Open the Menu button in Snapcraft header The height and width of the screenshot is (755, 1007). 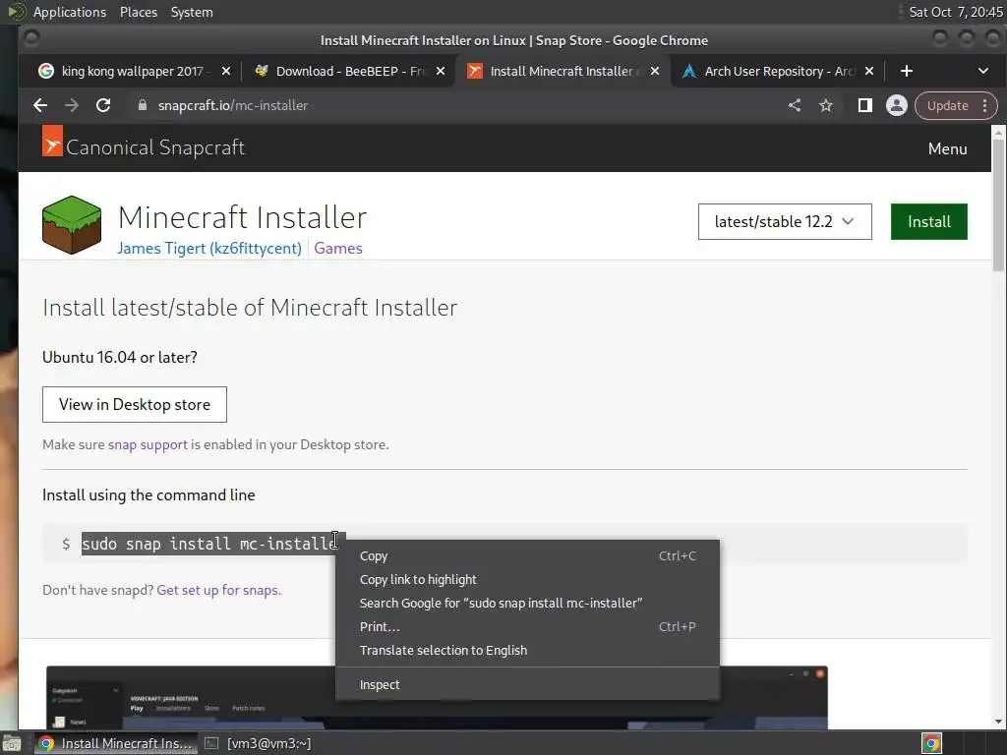click(x=947, y=149)
